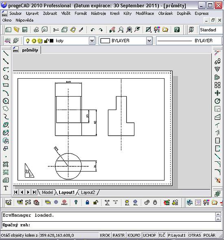Select the Move tool in modify toolbar

[x=217, y=93]
